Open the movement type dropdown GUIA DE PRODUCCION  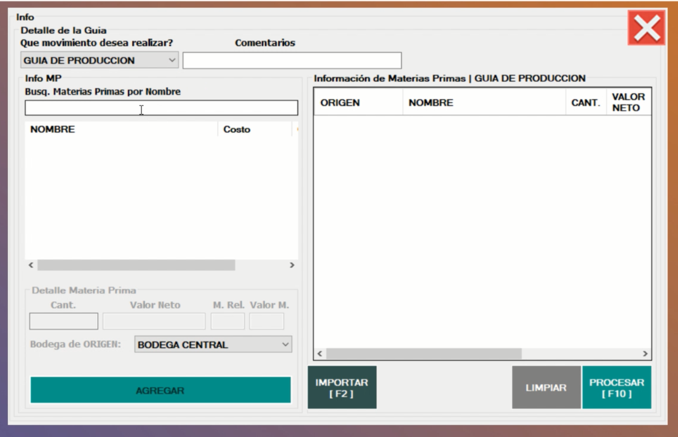coord(100,61)
